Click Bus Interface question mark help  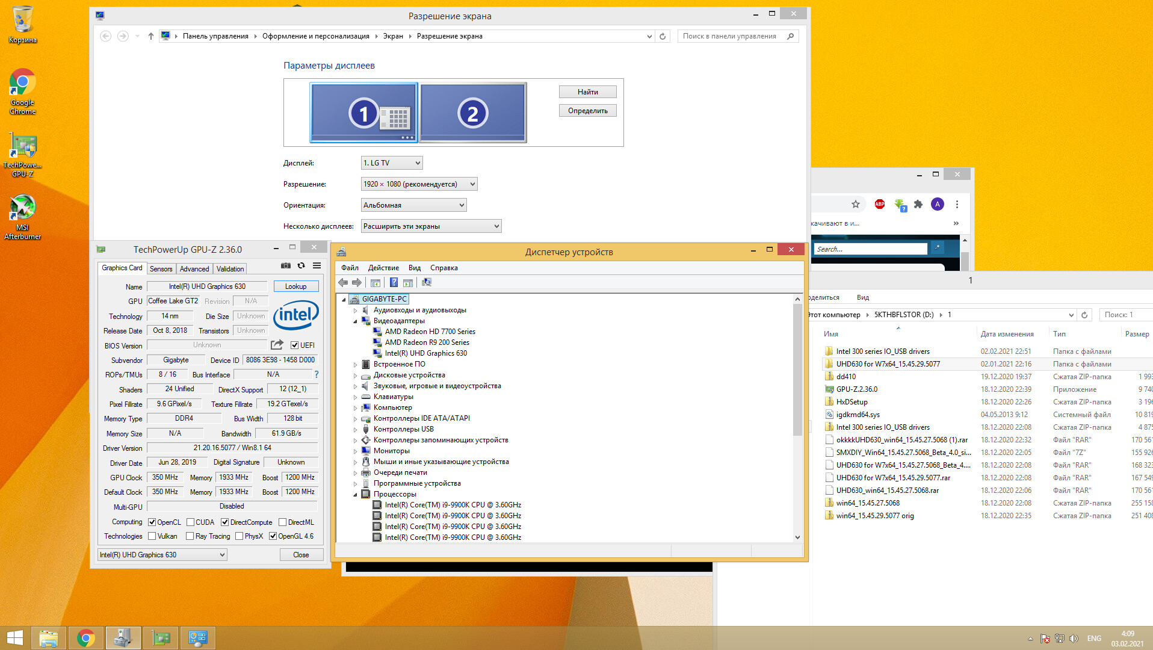click(316, 374)
